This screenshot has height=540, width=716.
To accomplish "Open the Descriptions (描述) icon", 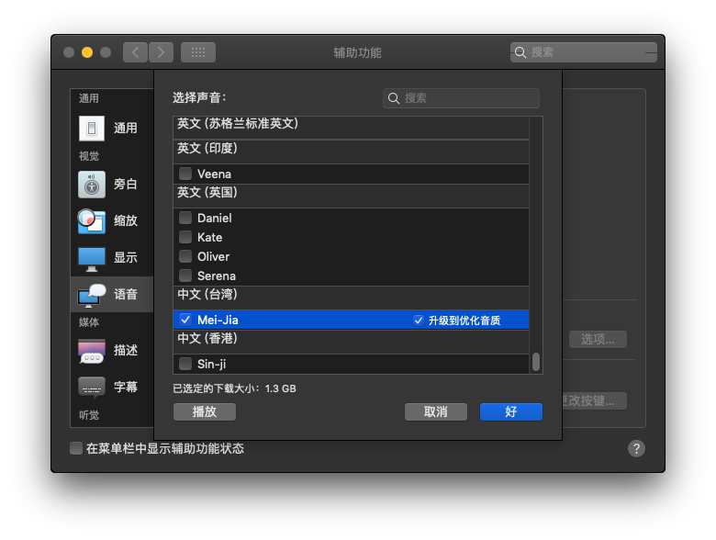I will point(92,350).
